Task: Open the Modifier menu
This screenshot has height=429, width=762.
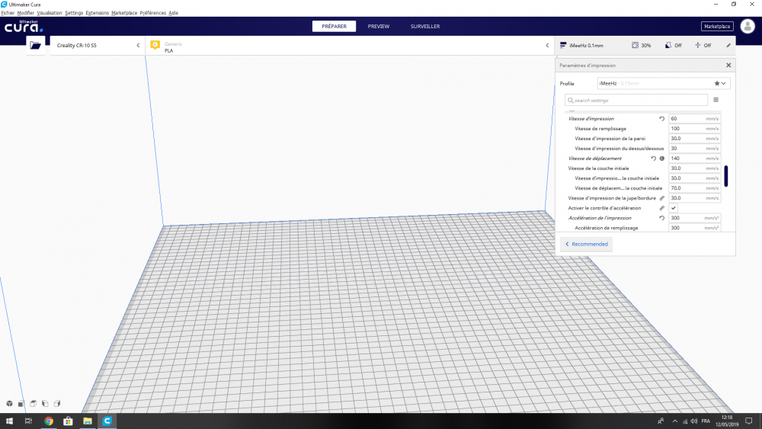Action: [26, 13]
